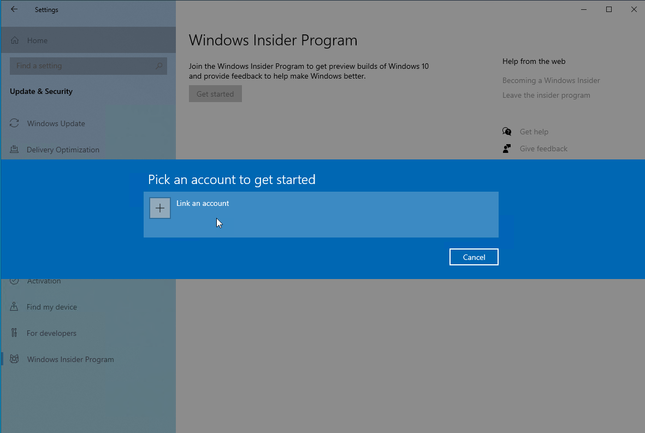This screenshot has height=433, width=645.
Task: Click the Windows Update refresh icon
Action: [14, 123]
